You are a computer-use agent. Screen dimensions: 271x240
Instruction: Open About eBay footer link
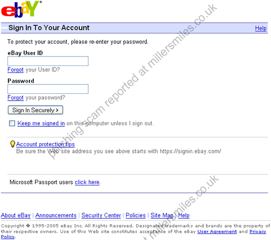tap(16, 215)
